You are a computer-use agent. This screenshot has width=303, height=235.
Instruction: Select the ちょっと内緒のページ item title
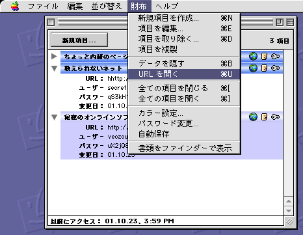96,57
